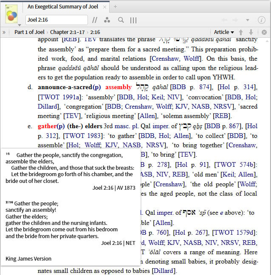
Task: Open the inline search magnifier icon
Action: [x=121, y=20]
